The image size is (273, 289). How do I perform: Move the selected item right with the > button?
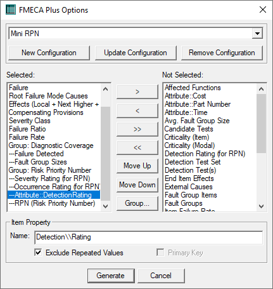137,91
